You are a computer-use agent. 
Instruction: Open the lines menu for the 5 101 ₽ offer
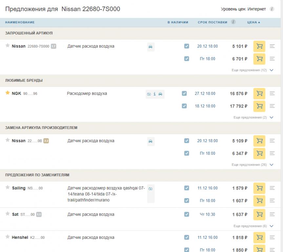click(x=272, y=46)
